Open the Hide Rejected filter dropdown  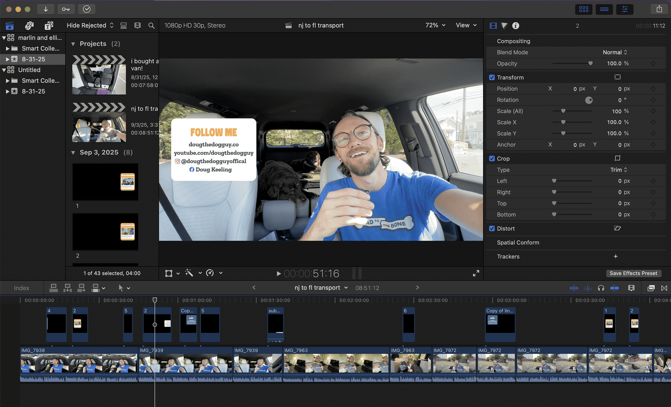[90, 26]
